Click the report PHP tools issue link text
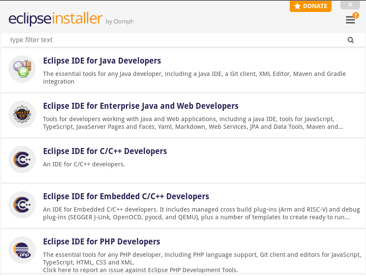The height and width of the screenshot is (276, 366). tap(141, 270)
